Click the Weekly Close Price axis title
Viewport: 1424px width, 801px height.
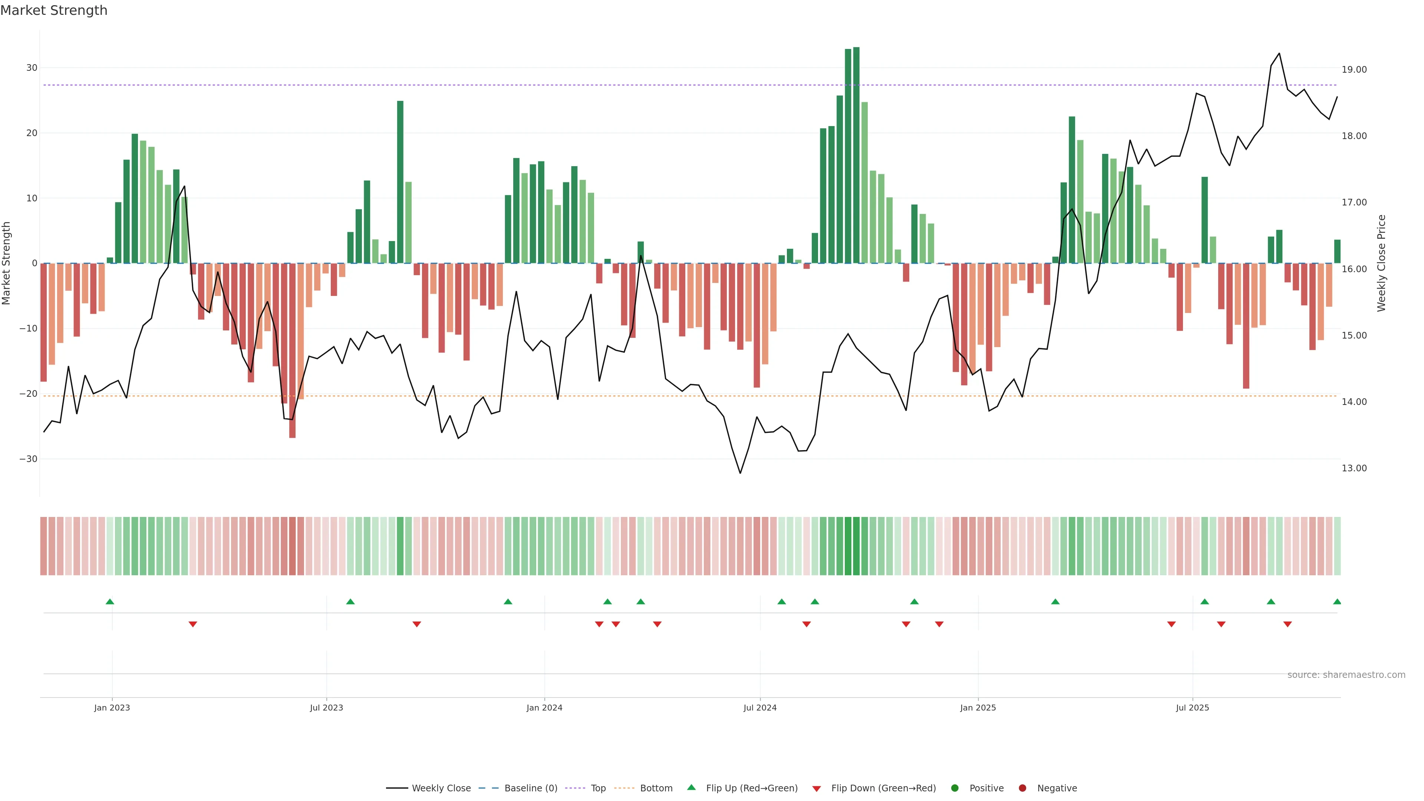coord(1381,263)
